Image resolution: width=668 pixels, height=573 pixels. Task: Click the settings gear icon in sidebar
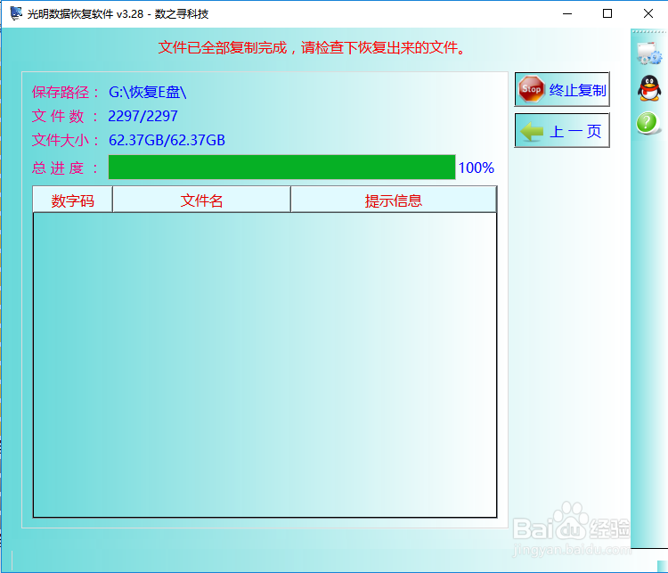click(649, 53)
